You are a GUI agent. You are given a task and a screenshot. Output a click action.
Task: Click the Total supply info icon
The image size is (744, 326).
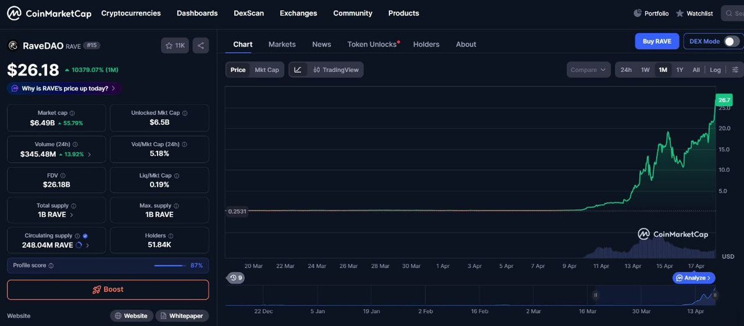click(74, 205)
